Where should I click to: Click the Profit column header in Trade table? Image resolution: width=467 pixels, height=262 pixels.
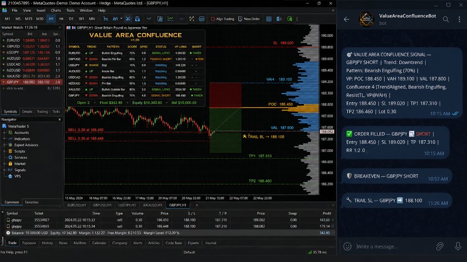coord(327,213)
